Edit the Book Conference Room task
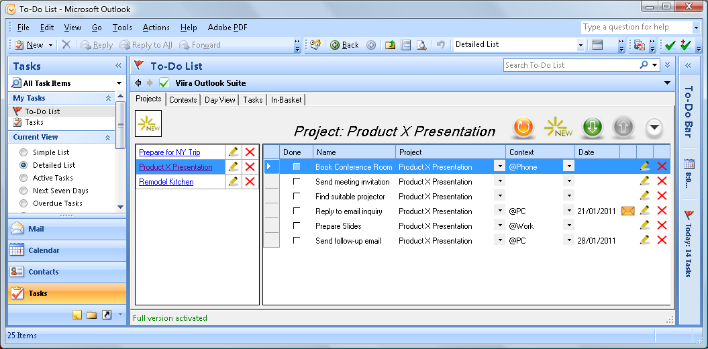The image size is (708, 349). click(x=645, y=166)
